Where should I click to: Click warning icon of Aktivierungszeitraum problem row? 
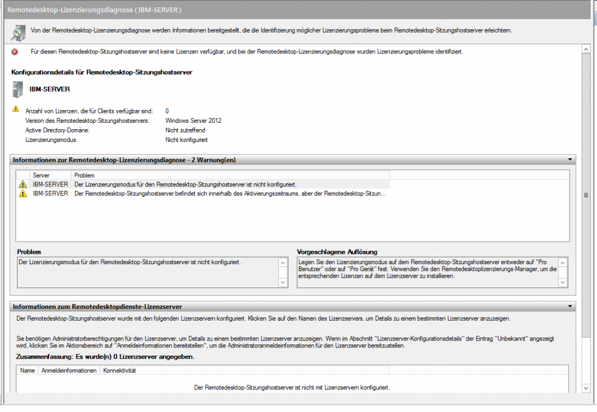tap(23, 193)
